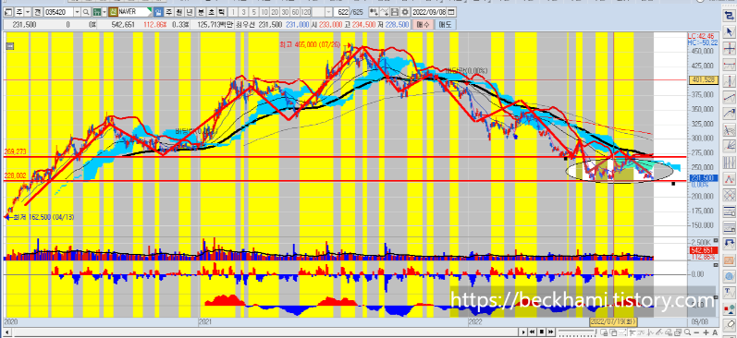Select the fan lines tool
Viewport: 737px width, 338px height.
(x=729, y=145)
